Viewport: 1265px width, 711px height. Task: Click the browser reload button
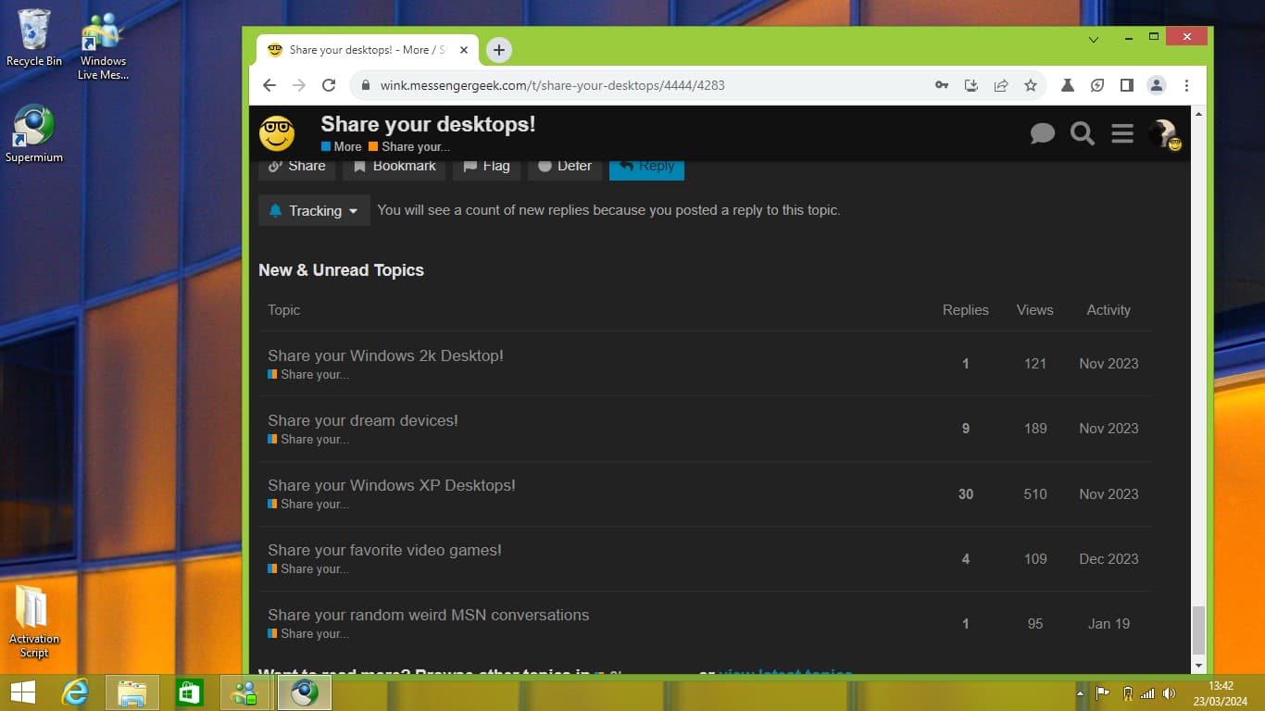[x=328, y=85]
